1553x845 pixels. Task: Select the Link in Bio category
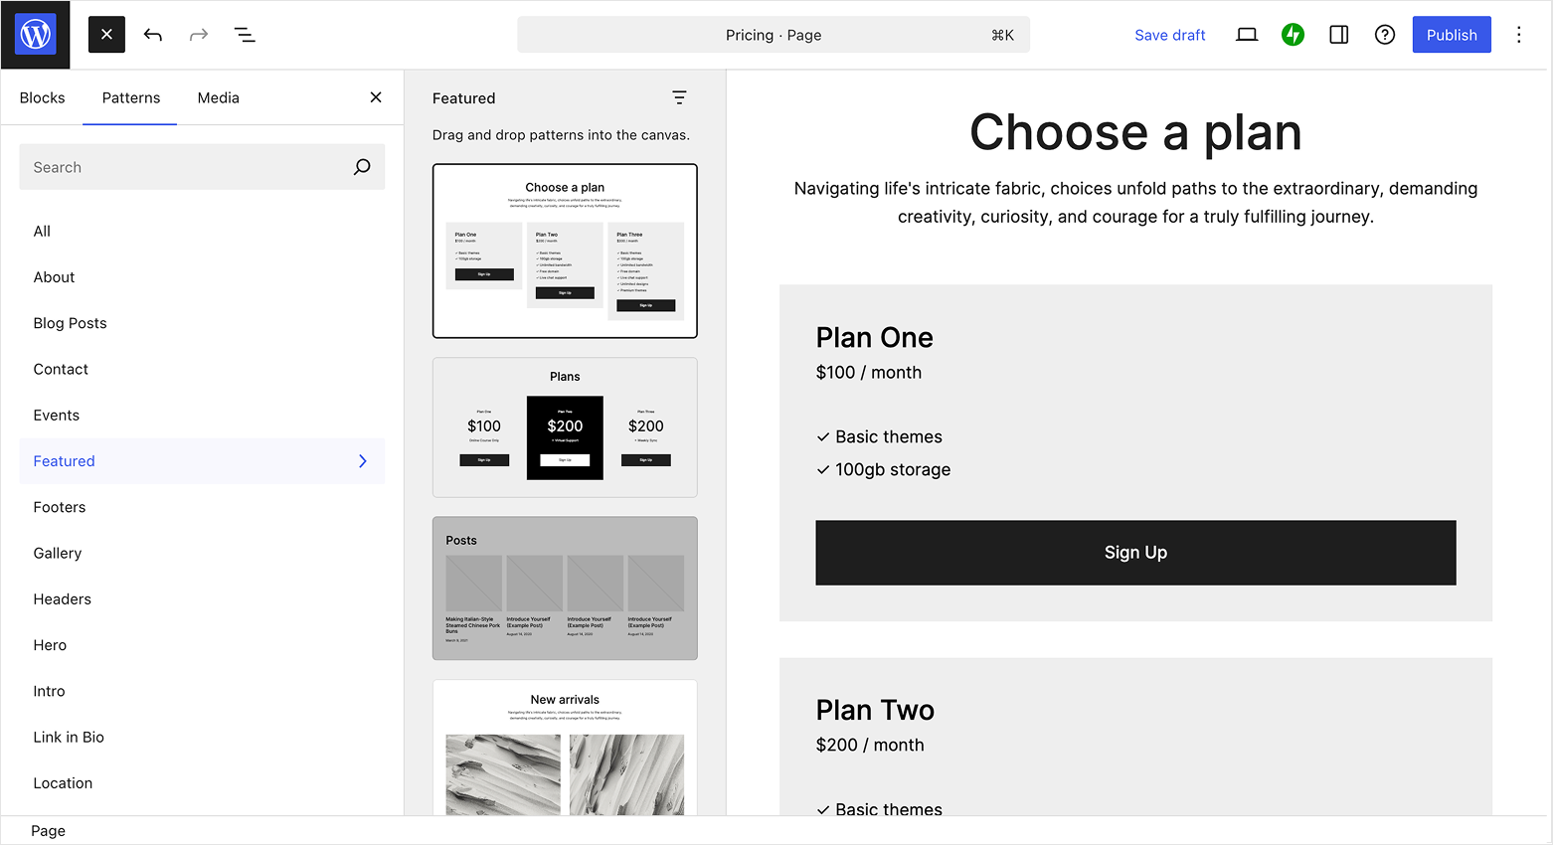[x=202, y=737]
